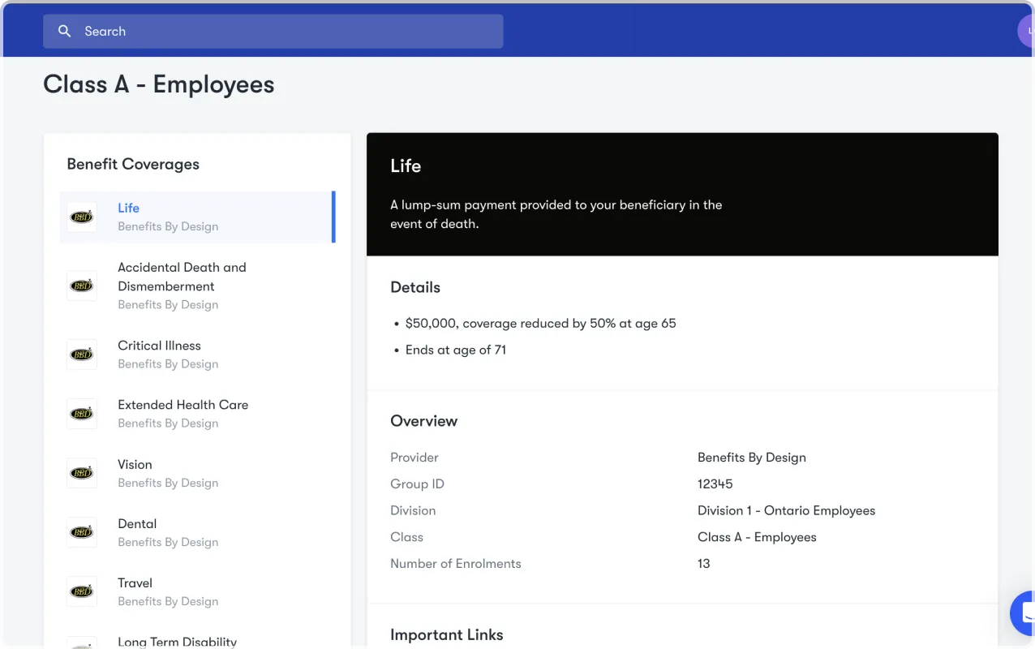
Task: Click 'Division 1 - Ontario Employees' value
Action: 787,510
